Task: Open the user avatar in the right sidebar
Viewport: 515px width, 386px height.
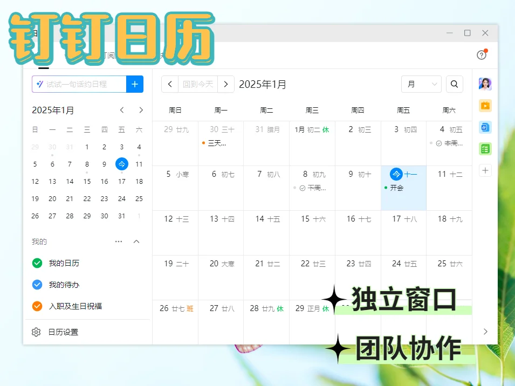Action: [x=485, y=84]
